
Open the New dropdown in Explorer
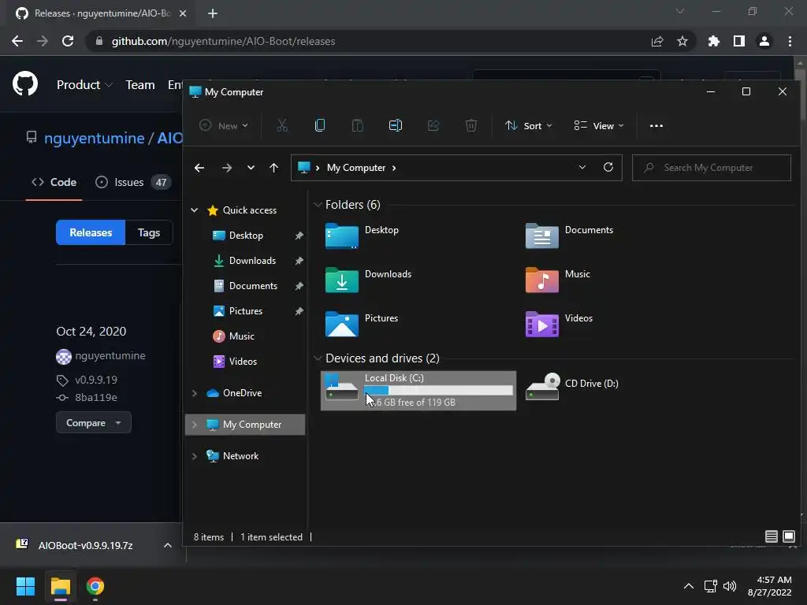224,125
